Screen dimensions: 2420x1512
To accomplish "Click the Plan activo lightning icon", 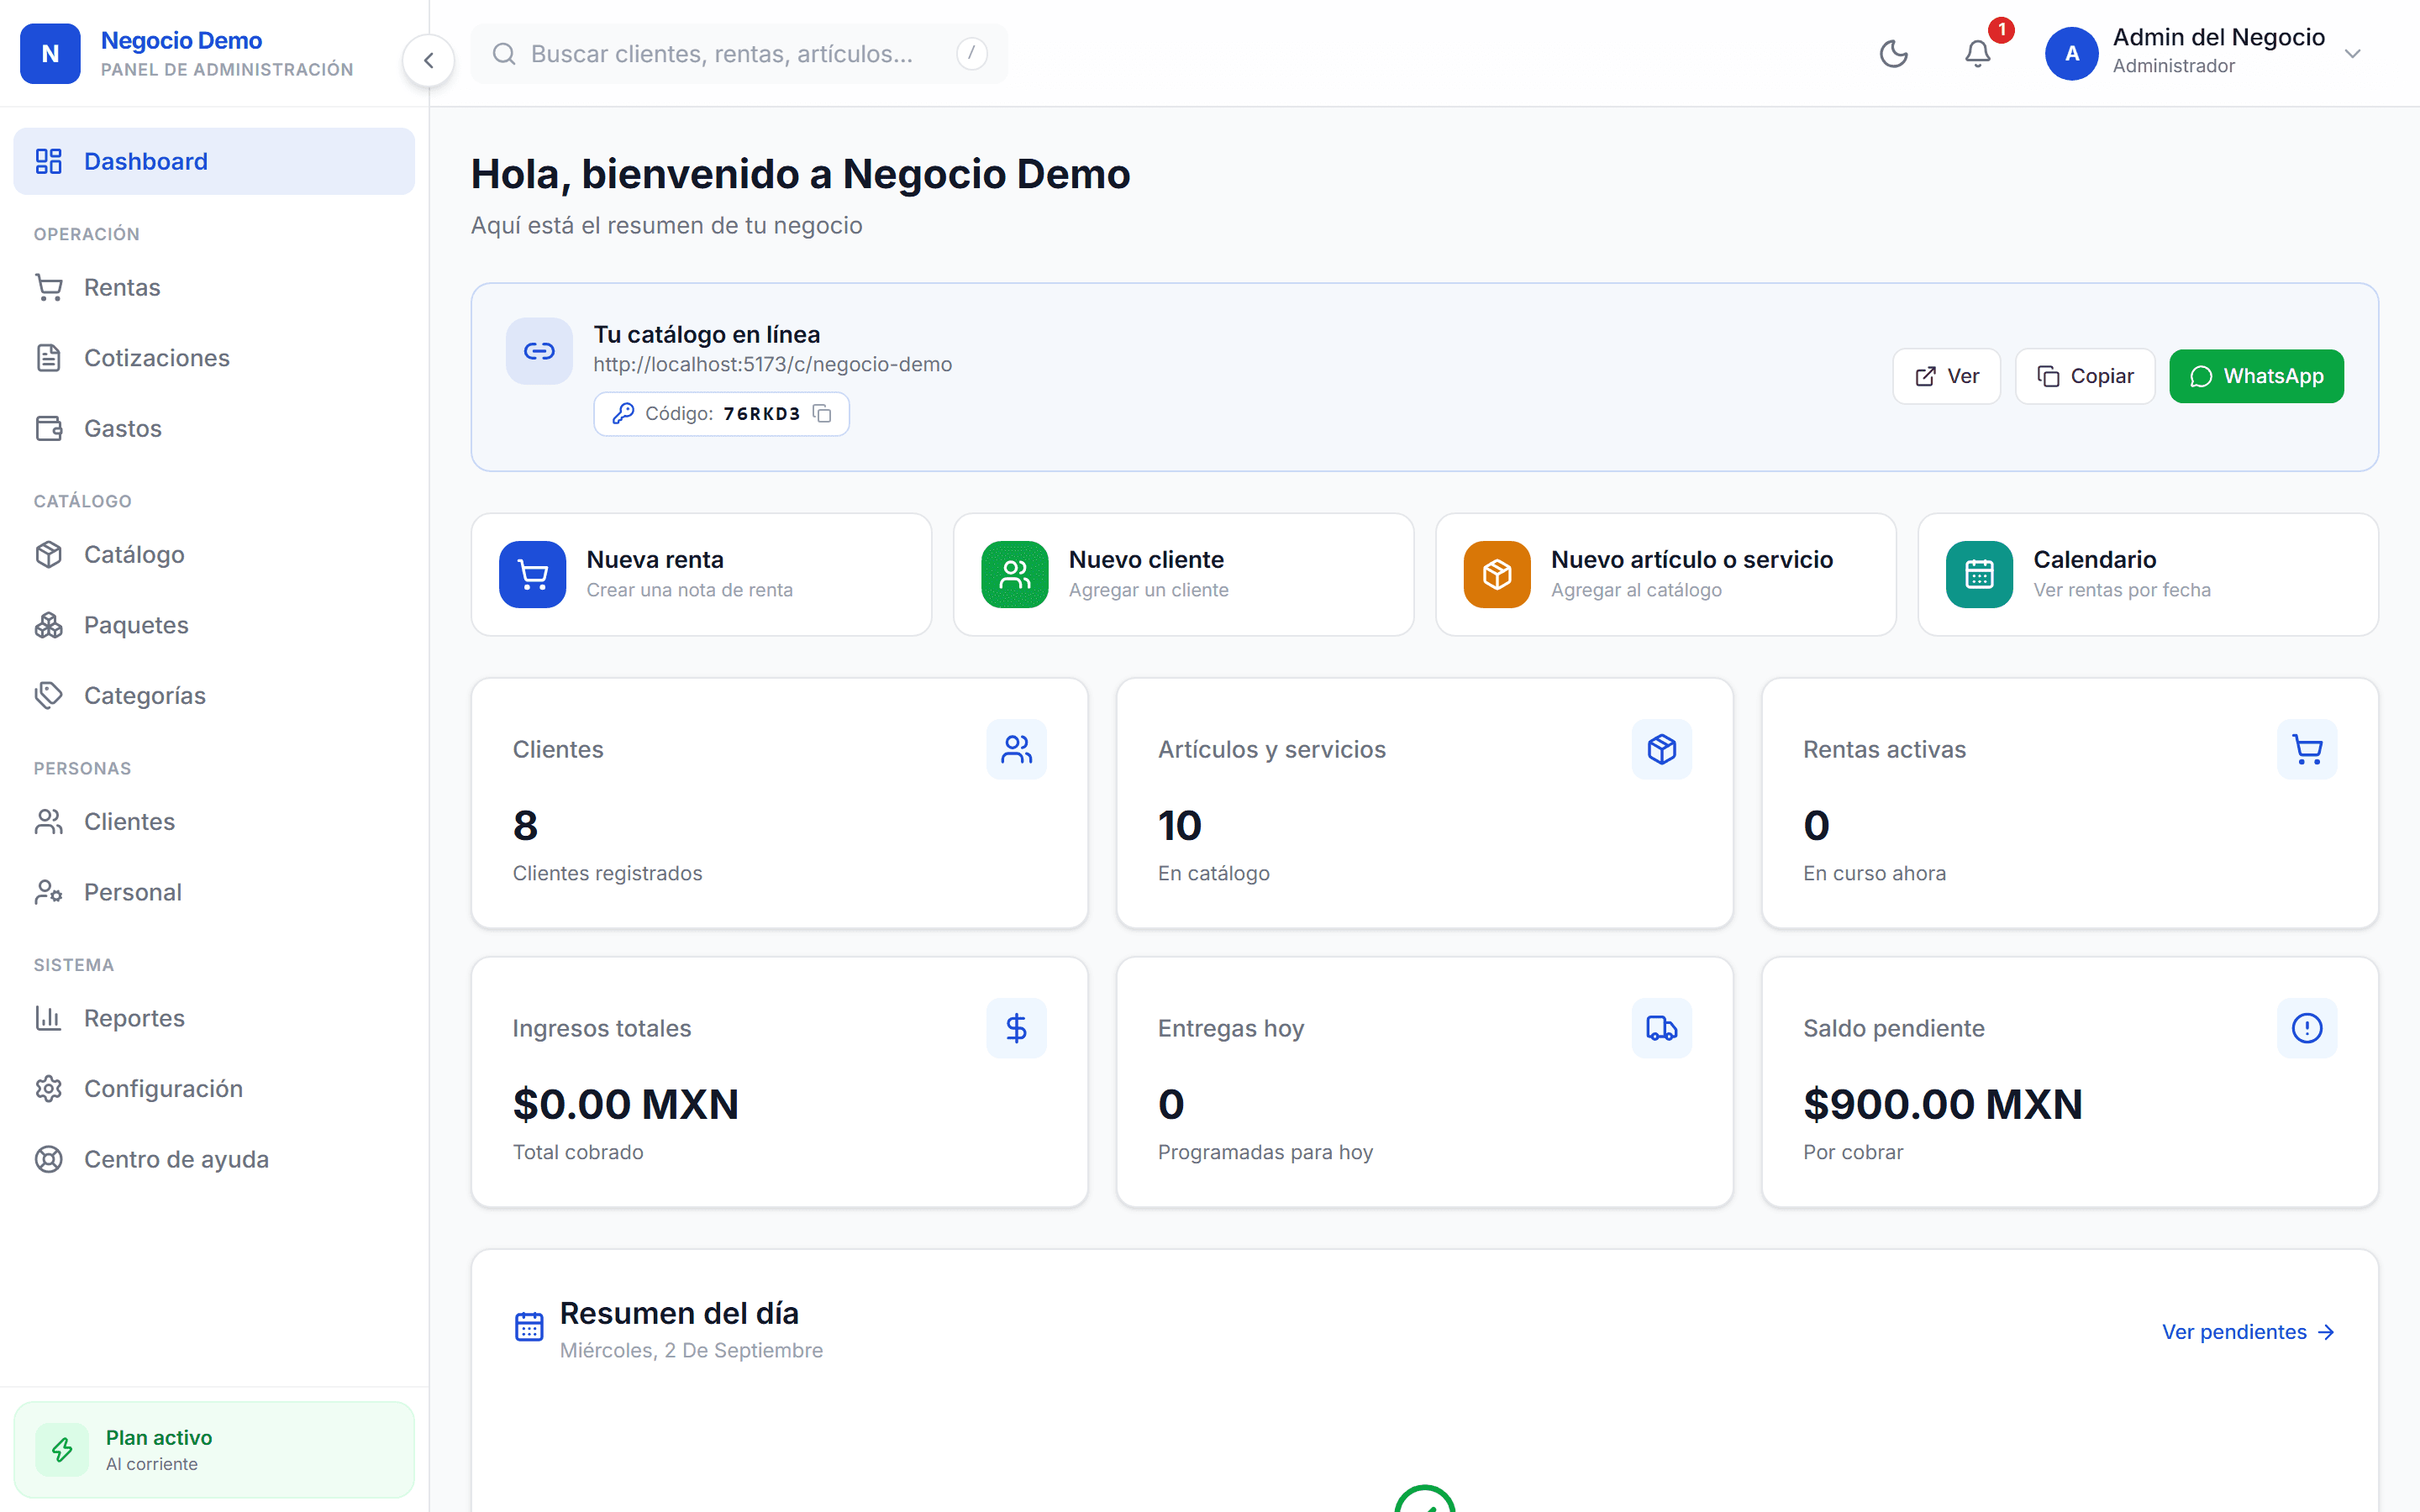I will pos(62,1449).
